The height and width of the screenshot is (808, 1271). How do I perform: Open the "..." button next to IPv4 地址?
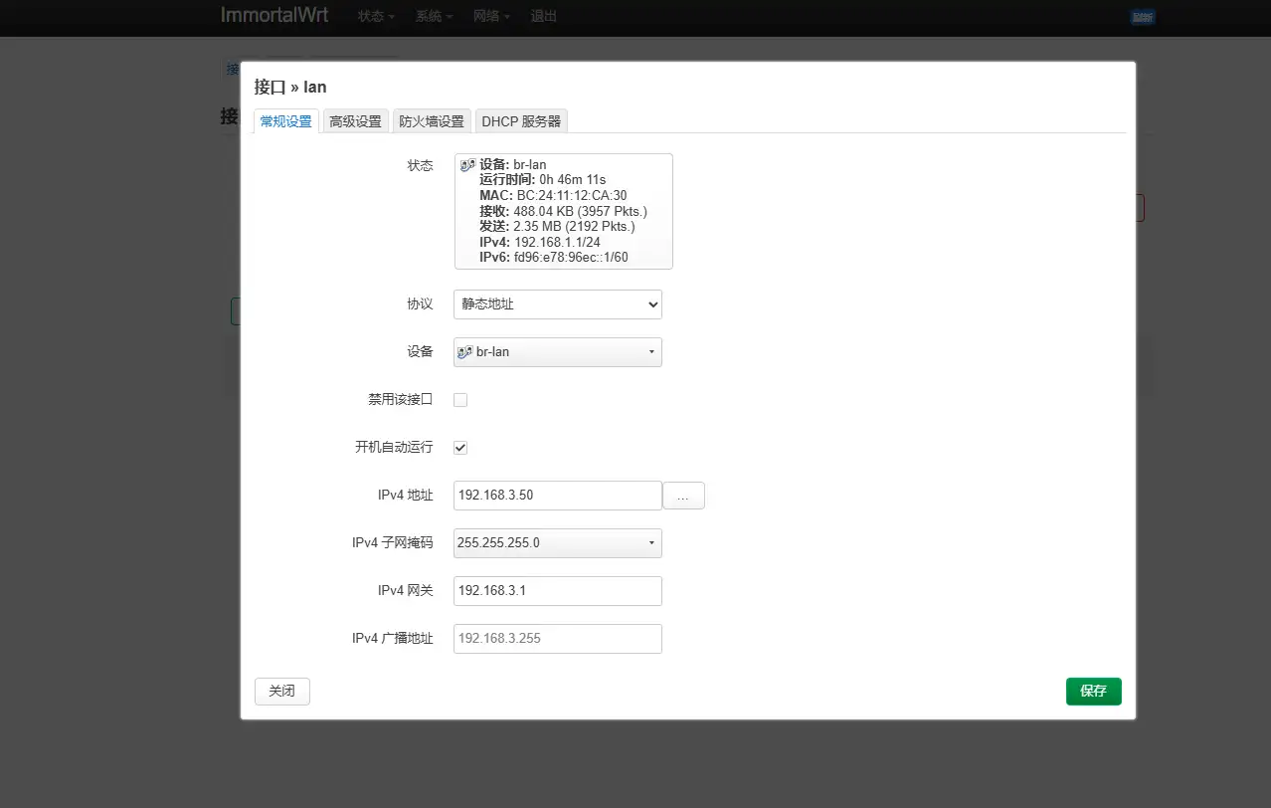pos(684,495)
